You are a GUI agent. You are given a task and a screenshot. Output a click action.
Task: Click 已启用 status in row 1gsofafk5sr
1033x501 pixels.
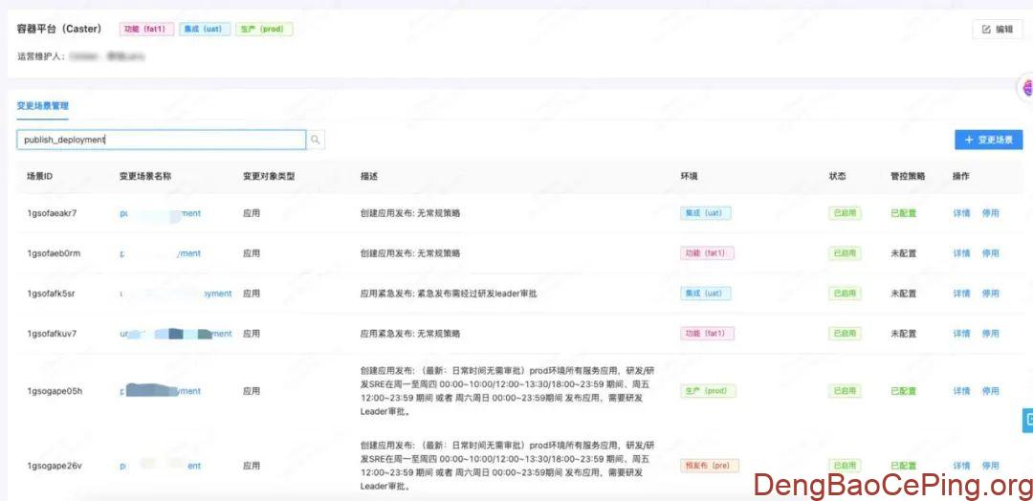pos(845,294)
